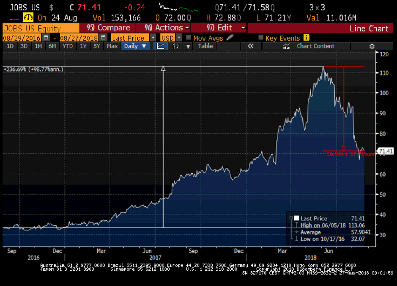Viewport: 397px width, 286px height.
Task: Expand the arrow next to Last Price field
Action: [153, 38]
